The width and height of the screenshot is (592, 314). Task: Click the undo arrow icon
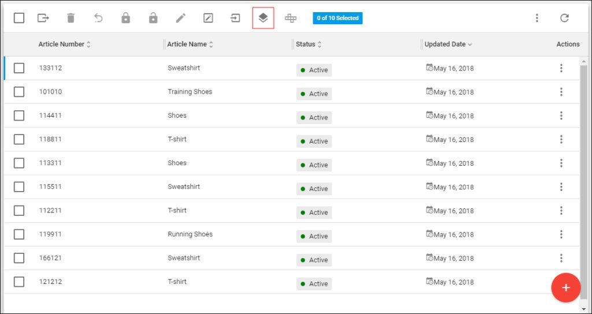(98, 18)
